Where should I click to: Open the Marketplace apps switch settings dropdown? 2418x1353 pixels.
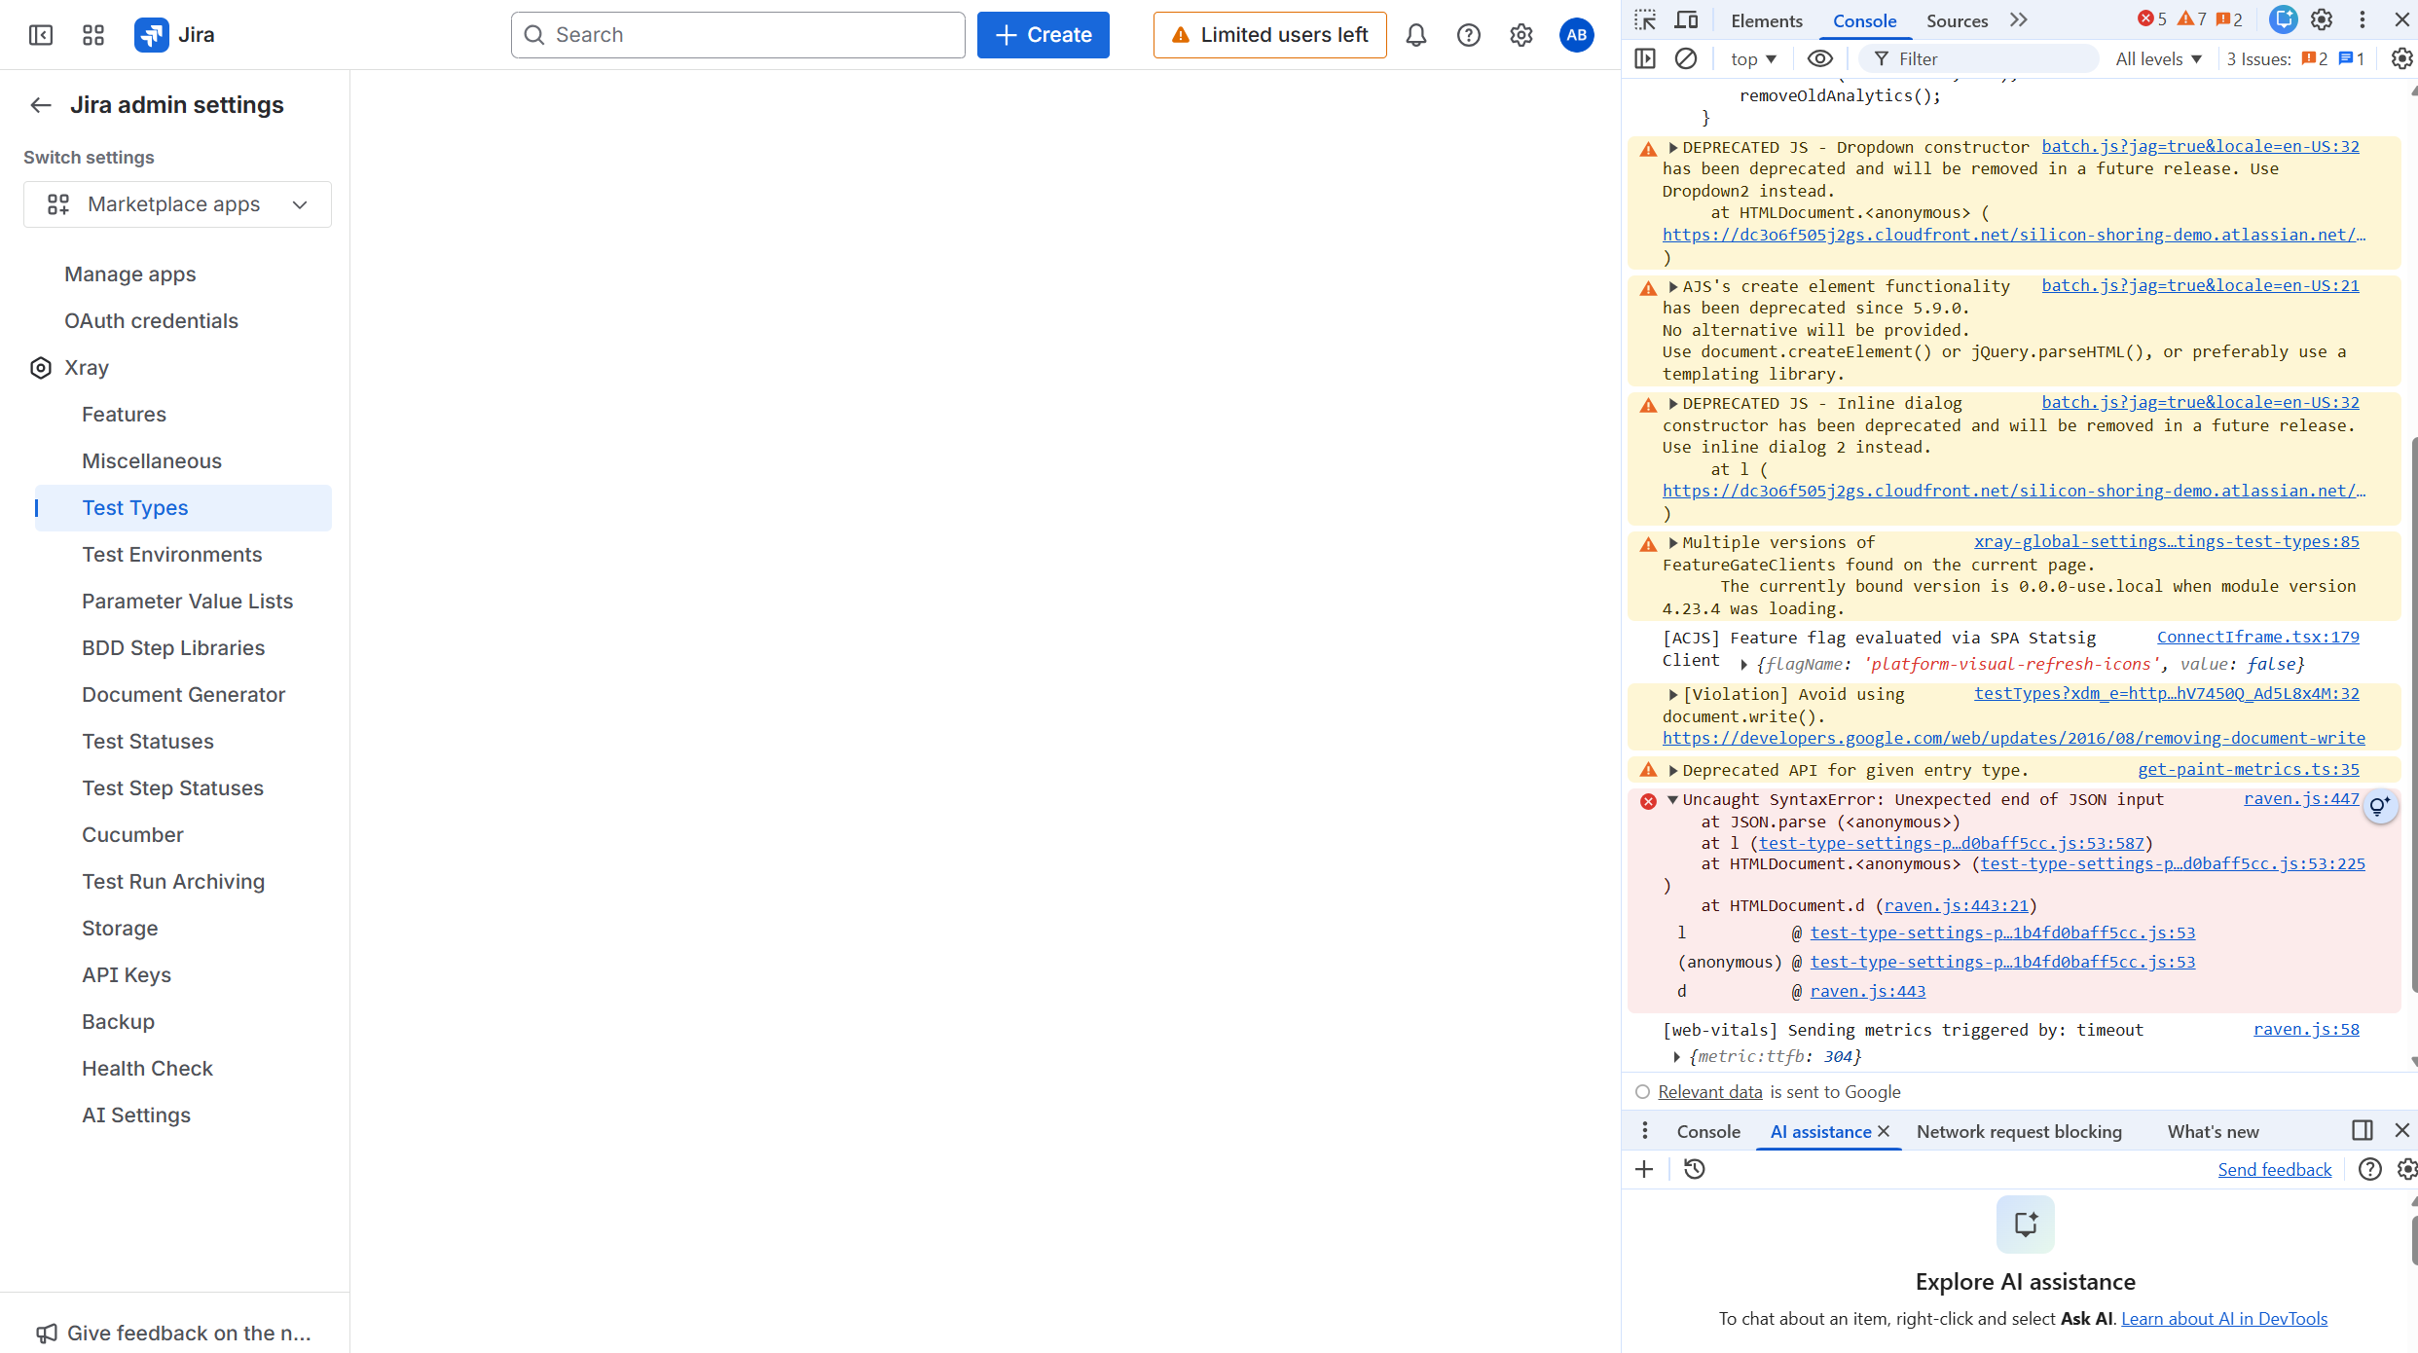tap(177, 204)
